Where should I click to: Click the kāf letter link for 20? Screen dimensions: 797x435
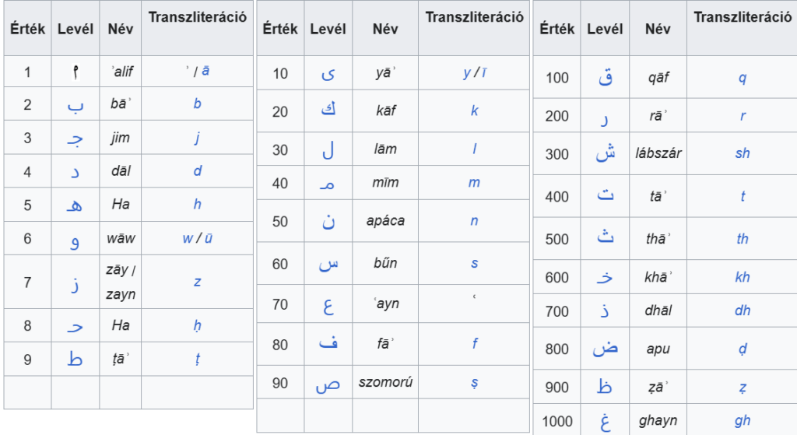(x=328, y=111)
